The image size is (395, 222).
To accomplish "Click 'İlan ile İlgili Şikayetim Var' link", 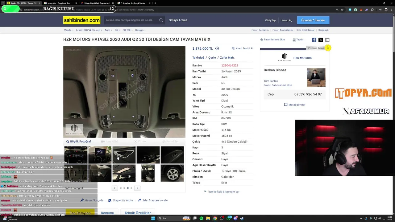I will pos(222,192).
